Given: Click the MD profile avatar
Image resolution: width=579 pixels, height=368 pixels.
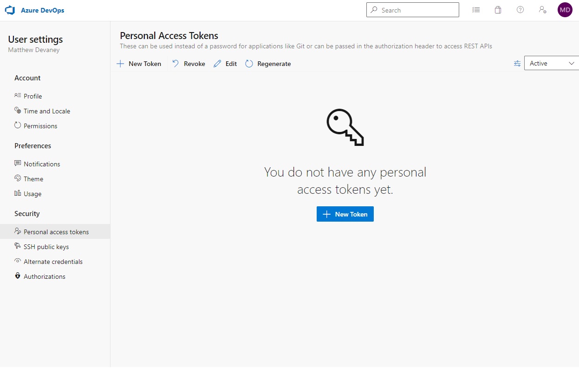Looking at the screenshot, I should 565,10.
